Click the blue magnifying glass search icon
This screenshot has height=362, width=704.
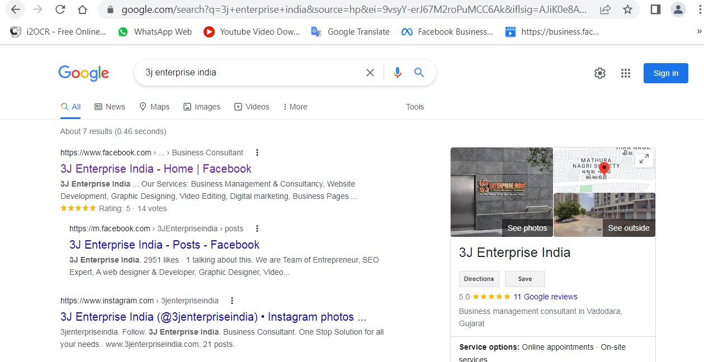pos(419,73)
